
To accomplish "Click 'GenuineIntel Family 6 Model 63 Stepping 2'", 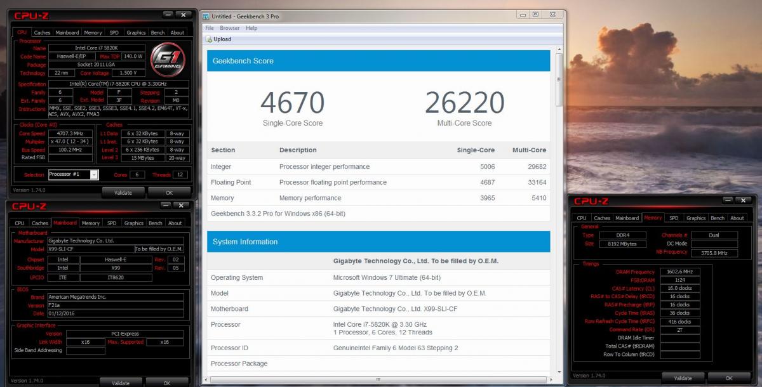I will tap(396, 348).
